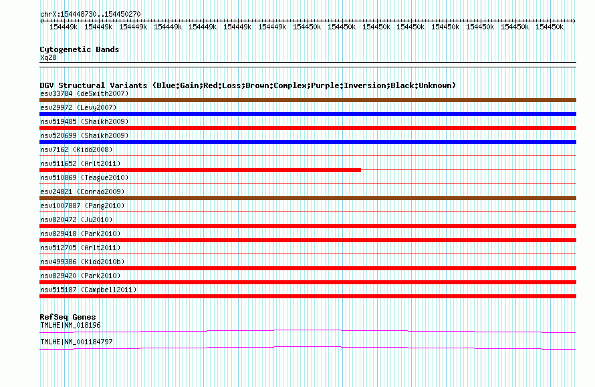Screen dimensions: 595x387
Task: Click the thin red line for esv1007887
Action: click(308, 212)
